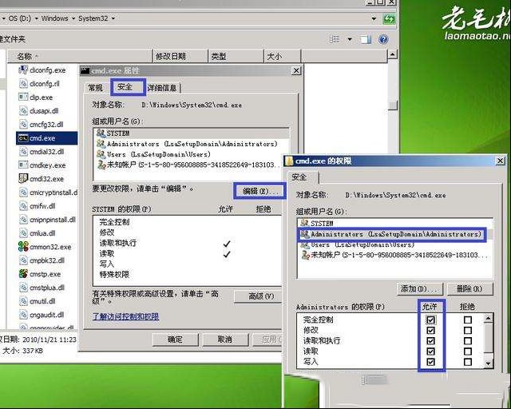Toggle the preview pane icon in Explorer
This screenshot has width=511, height=409.
[x=366, y=39]
